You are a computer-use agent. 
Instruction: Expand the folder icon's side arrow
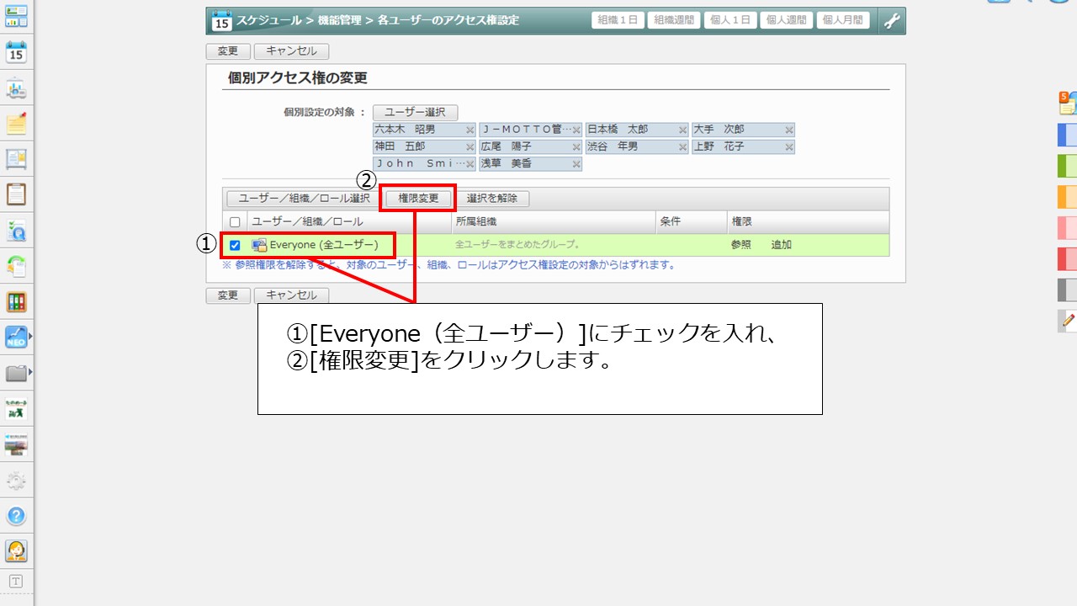31,371
